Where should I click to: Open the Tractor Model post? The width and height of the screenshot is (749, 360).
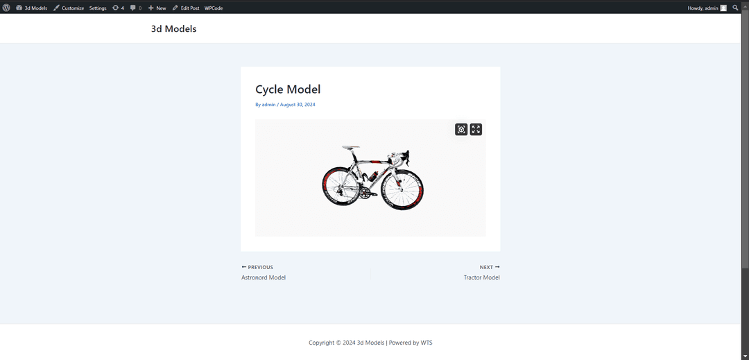click(x=481, y=277)
